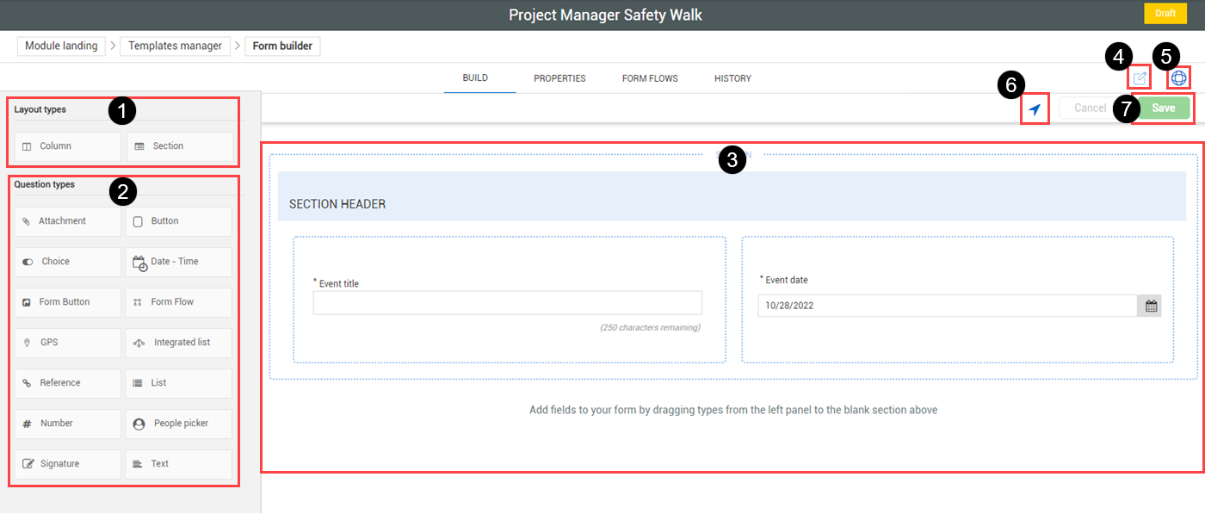The image size is (1205, 514).
Task: Click the blue navigation arrow icon
Action: tap(1035, 109)
